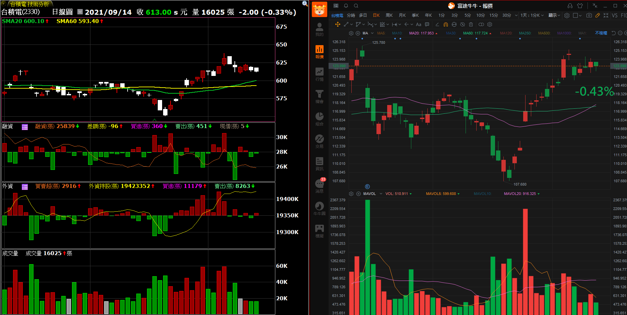Toggle the orange pencil drawing mode icon
Screen dimensions: 627x315
pyautogui.click(x=598, y=15)
